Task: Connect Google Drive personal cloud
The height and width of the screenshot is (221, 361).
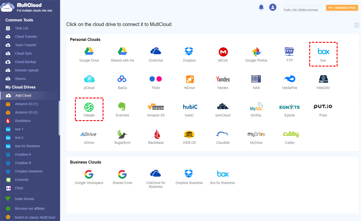Action: 89,55
